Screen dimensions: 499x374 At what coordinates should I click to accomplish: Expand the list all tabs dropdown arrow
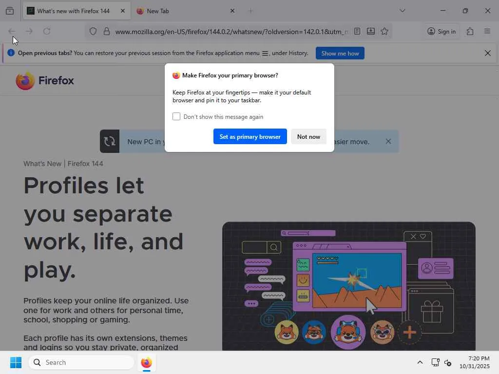[402, 11]
